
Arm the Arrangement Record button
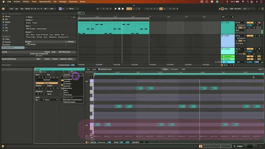pyautogui.click(x=123, y=9)
